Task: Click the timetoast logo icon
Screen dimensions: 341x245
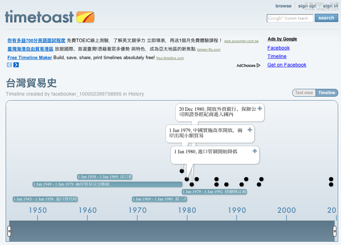Action: click(85, 17)
